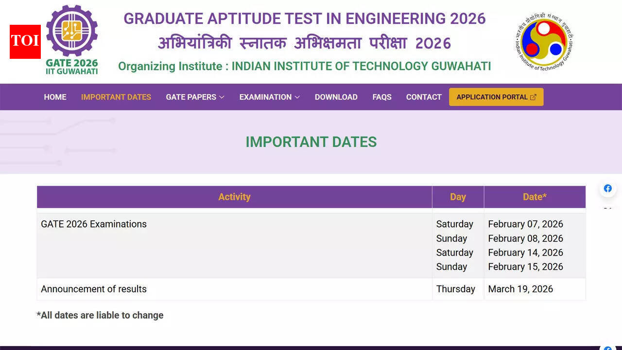Viewport: 622px width, 350px height.
Task: Click the Important Dates page heading
Action: (x=311, y=142)
